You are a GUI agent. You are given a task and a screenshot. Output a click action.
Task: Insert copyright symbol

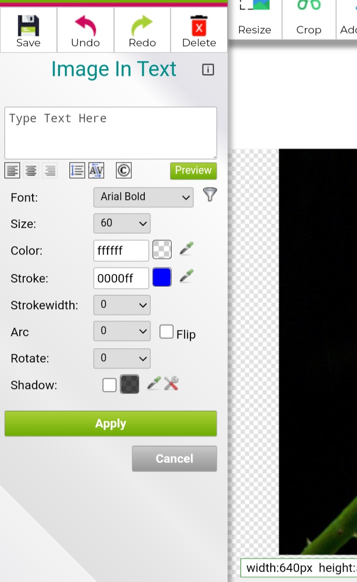tap(123, 171)
